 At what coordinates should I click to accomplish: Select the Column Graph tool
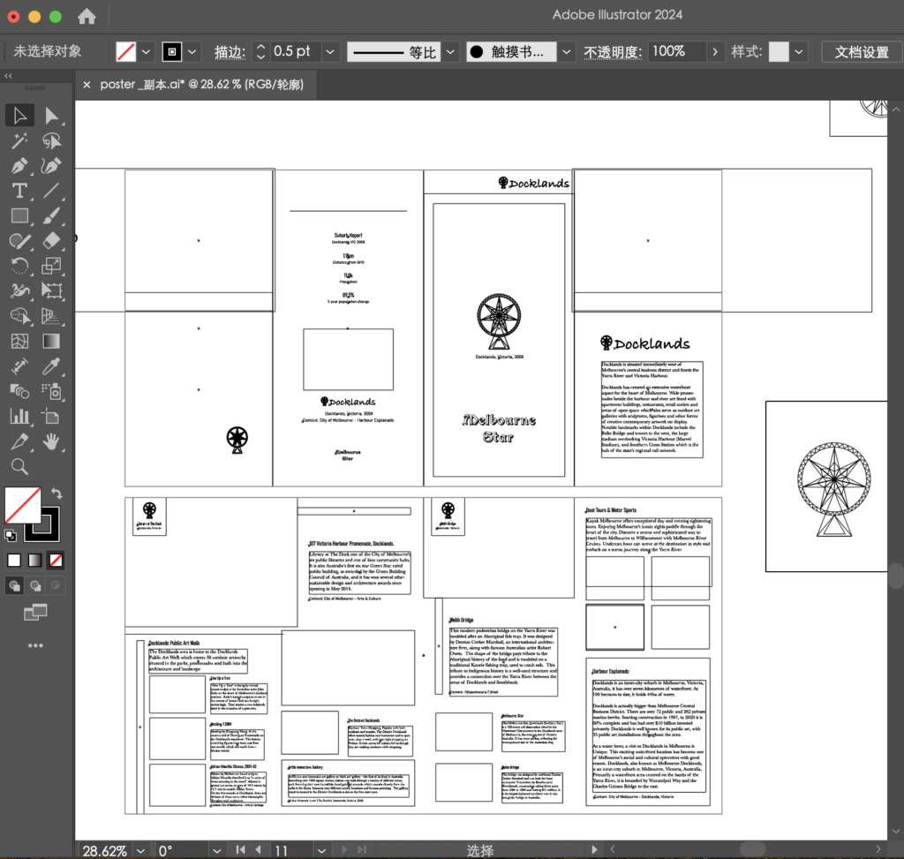[19, 416]
